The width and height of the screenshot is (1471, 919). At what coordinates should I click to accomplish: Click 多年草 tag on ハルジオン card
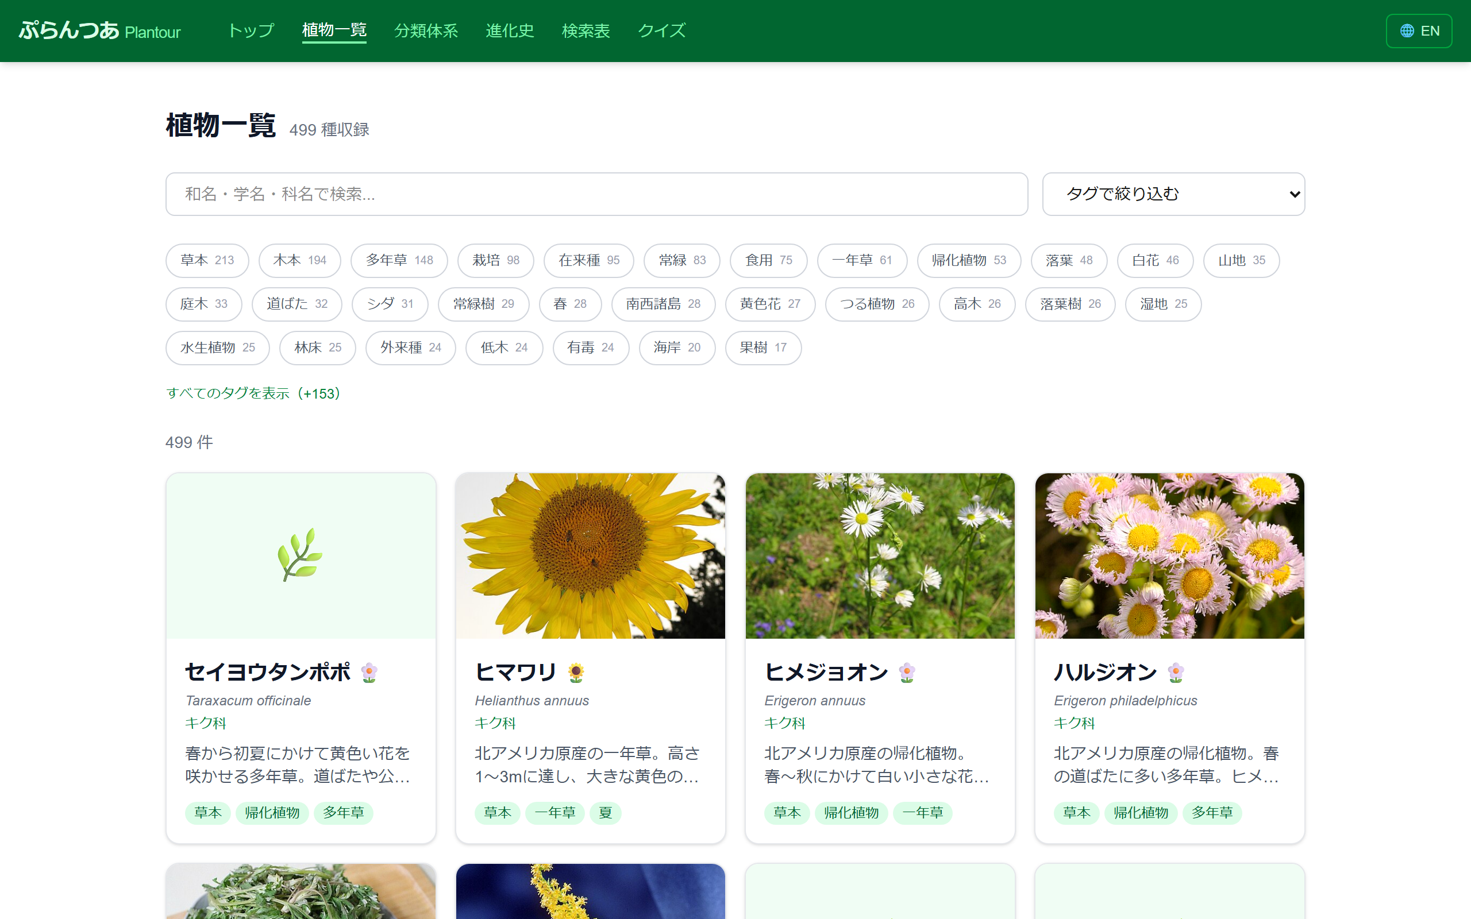tap(1212, 813)
